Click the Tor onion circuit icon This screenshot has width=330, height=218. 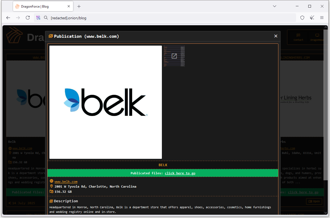point(38,18)
